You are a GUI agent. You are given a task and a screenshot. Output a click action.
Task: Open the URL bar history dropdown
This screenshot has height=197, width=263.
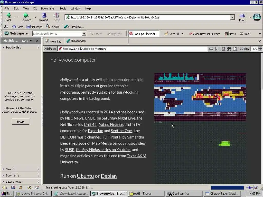point(232,17)
